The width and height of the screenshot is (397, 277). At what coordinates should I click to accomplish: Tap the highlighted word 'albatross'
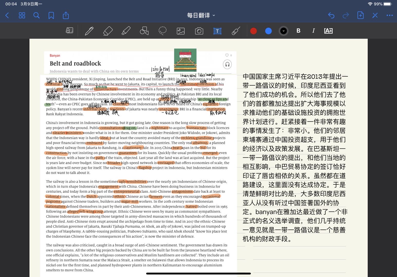click(x=200, y=143)
